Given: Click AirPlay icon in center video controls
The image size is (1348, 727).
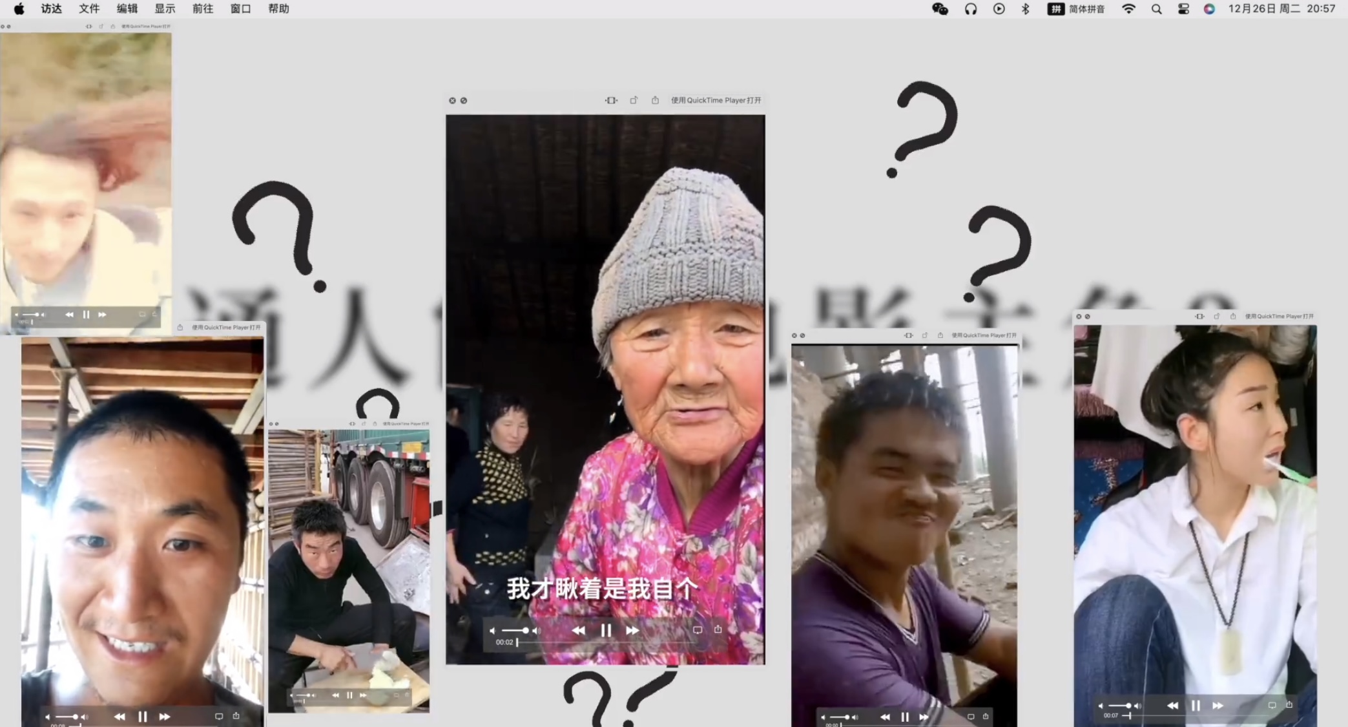Looking at the screenshot, I should pos(698,629).
